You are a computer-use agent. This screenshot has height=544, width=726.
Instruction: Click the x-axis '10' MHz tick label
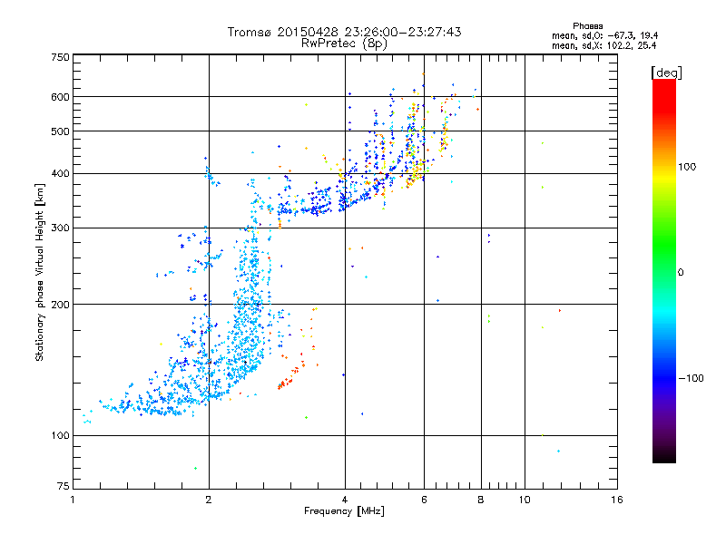point(525,500)
